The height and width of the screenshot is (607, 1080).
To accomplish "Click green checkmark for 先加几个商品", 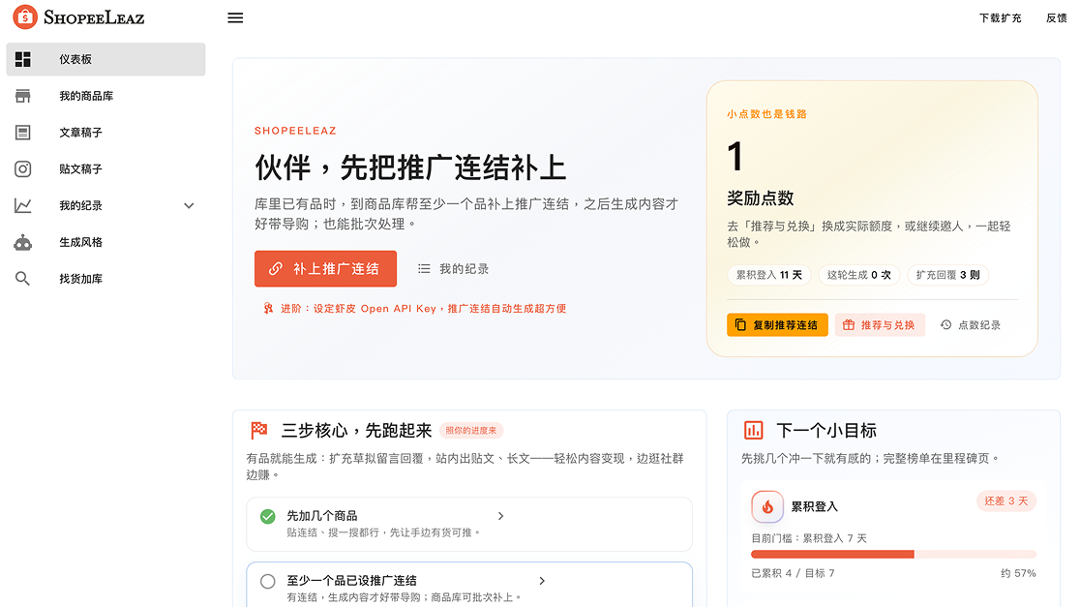I will coord(268,516).
